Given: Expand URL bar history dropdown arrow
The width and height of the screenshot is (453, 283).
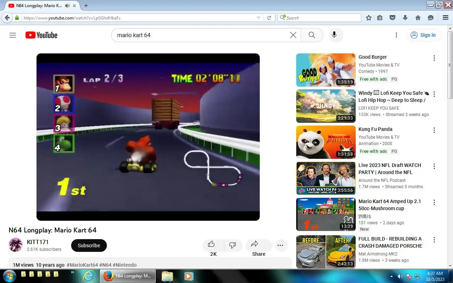Looking at the screenshot, I should [x=258, y=18].
